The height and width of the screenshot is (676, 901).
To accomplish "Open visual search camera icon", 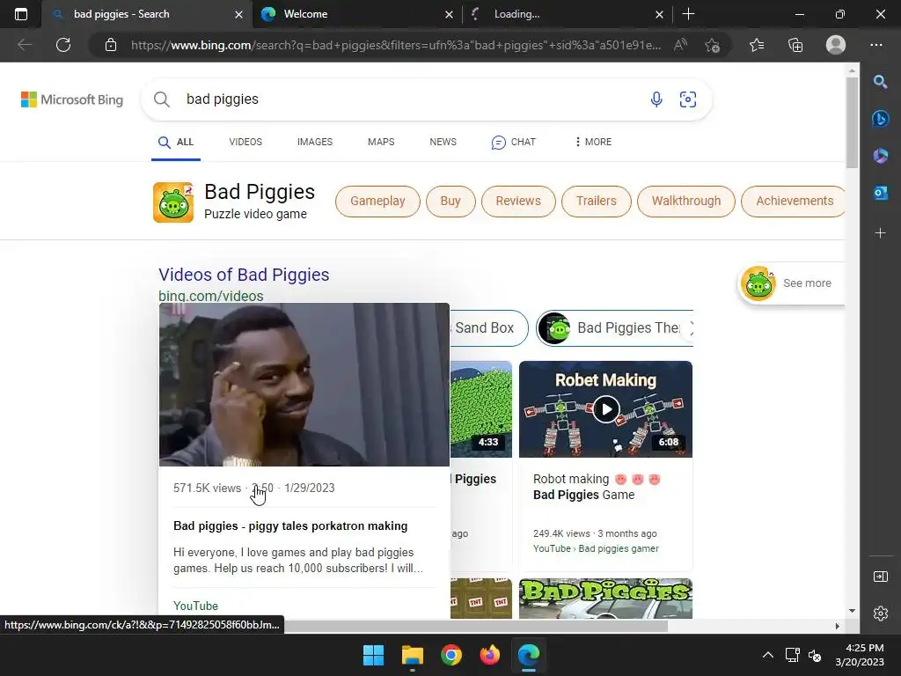I will pos(688,99).
